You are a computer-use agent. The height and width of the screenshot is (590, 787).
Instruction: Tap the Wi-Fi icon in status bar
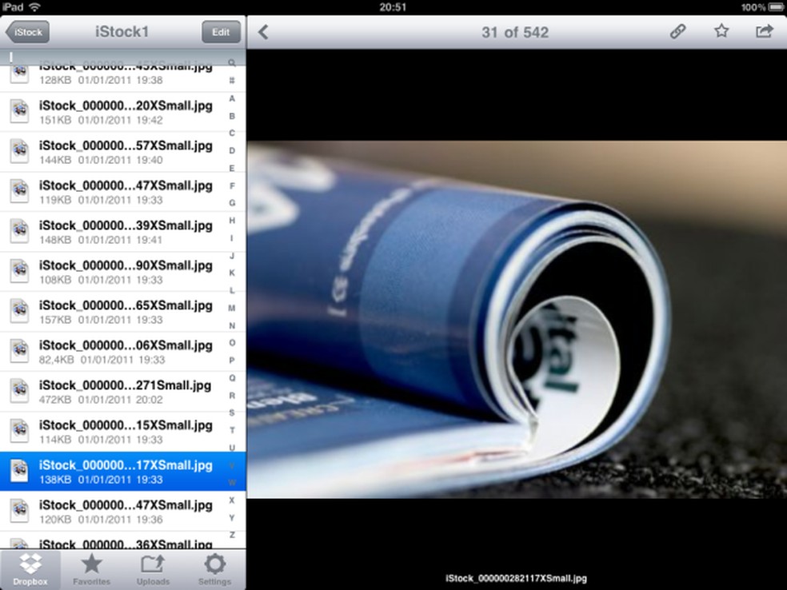(x=34, y=7)
